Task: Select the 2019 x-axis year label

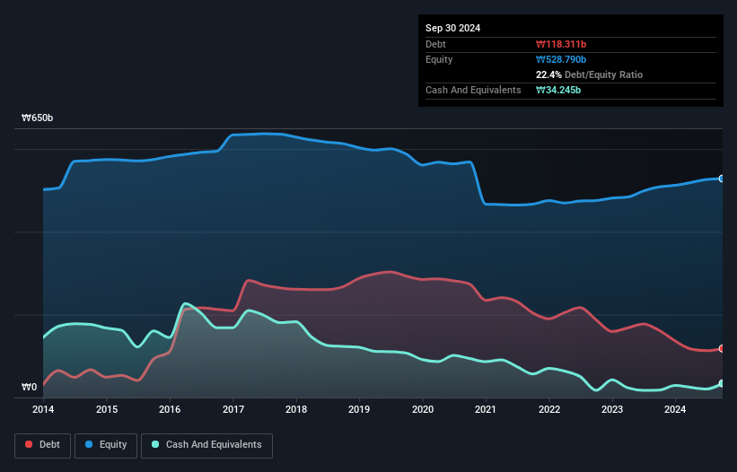Action: pyautogui.click(x=359, y=410)
